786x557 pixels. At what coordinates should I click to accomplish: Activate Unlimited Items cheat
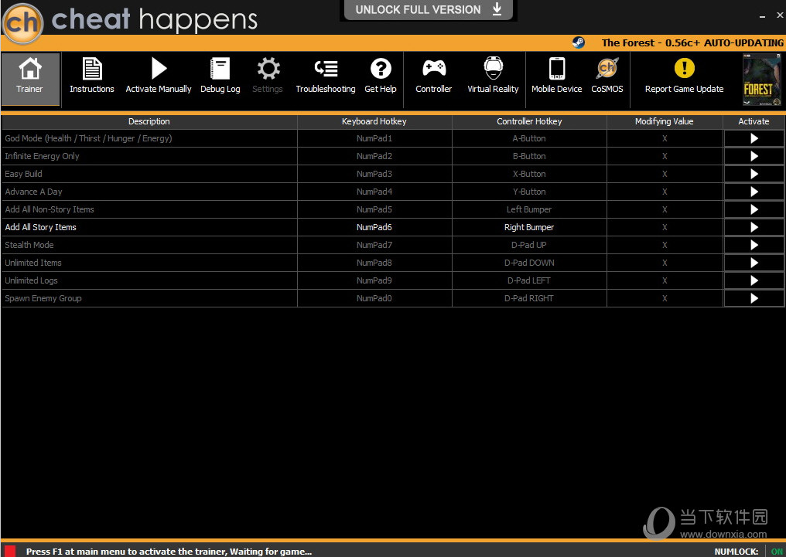(754, 263)
